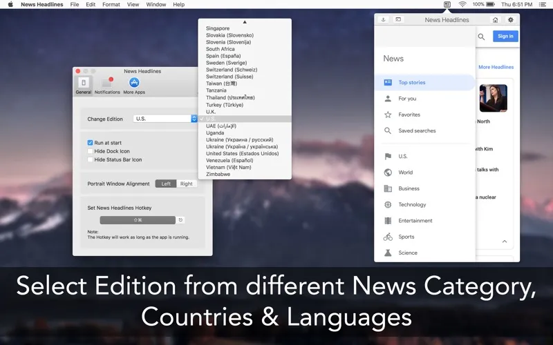553x345 pixels.
Task: Click the News Headlines status bar icon
Action: click(x=447, y=4)
